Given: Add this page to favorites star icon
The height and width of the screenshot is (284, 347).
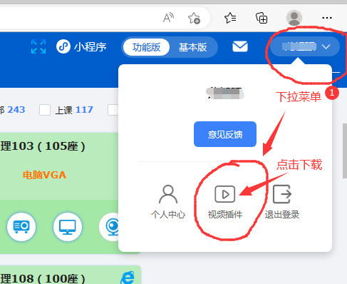Looking at the screenshot, I should coord(194,18).
